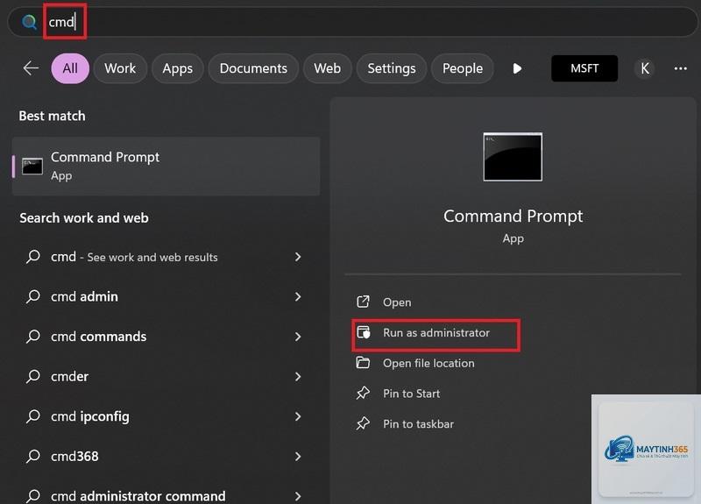Screen dimensions: 701x504
Task: Expand the 'cmd commands' chevron
Action: [x=298, y=337]
